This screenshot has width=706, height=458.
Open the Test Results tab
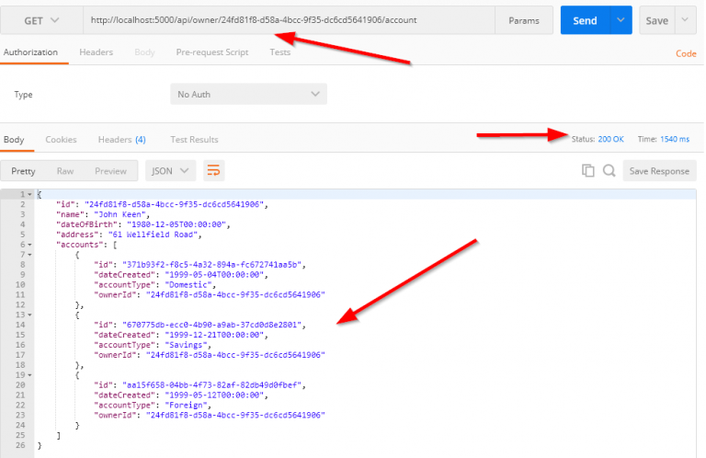(194, 140)
